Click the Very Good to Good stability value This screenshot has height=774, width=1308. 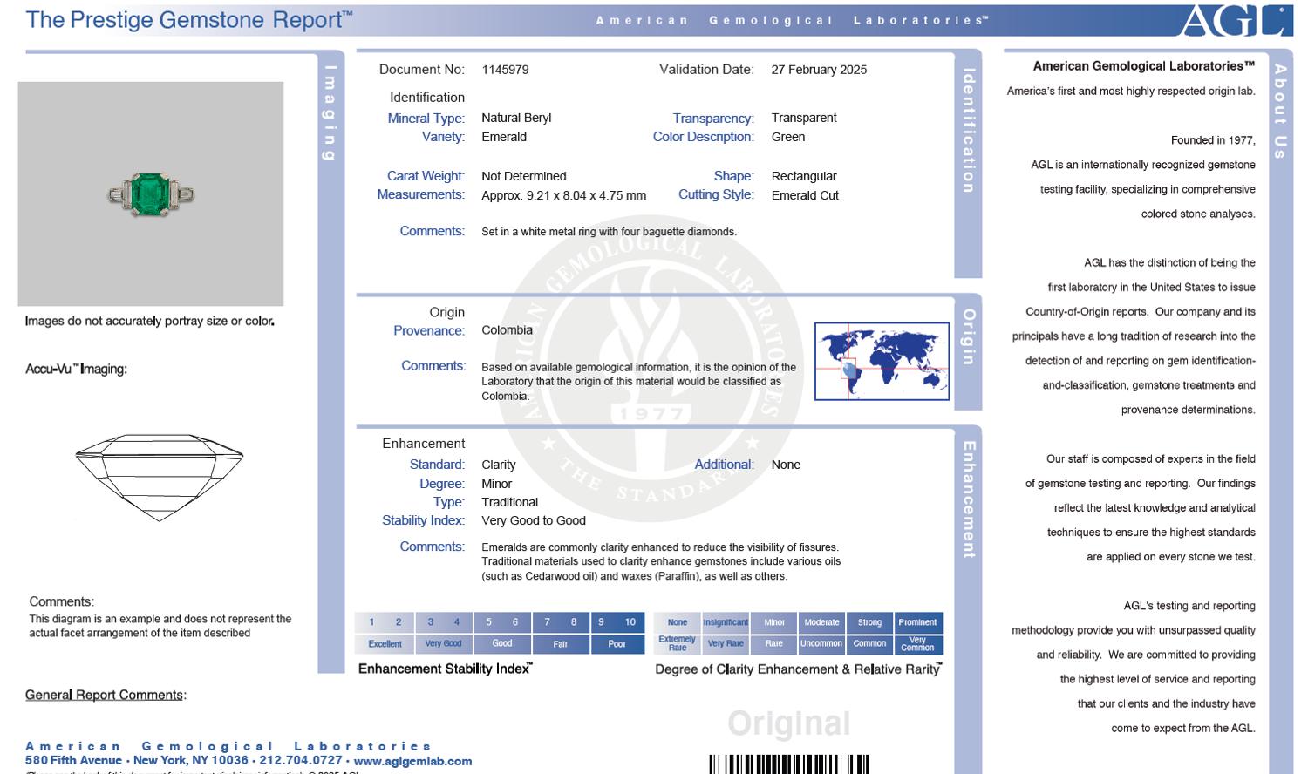coord(534,520)
